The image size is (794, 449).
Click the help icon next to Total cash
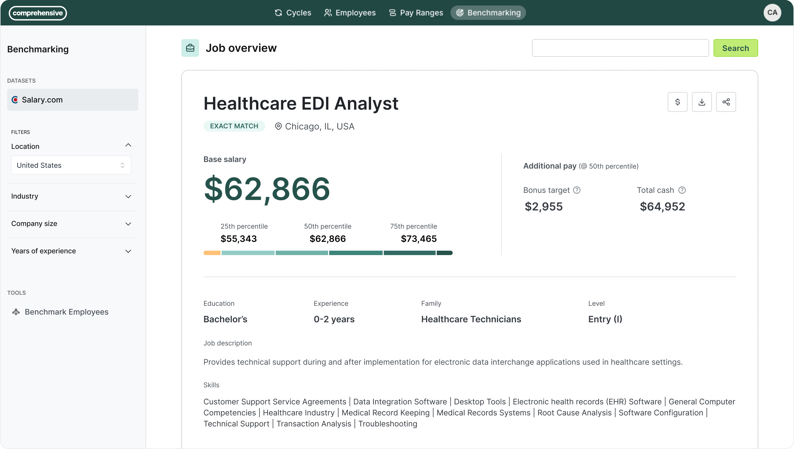(682, 190)
